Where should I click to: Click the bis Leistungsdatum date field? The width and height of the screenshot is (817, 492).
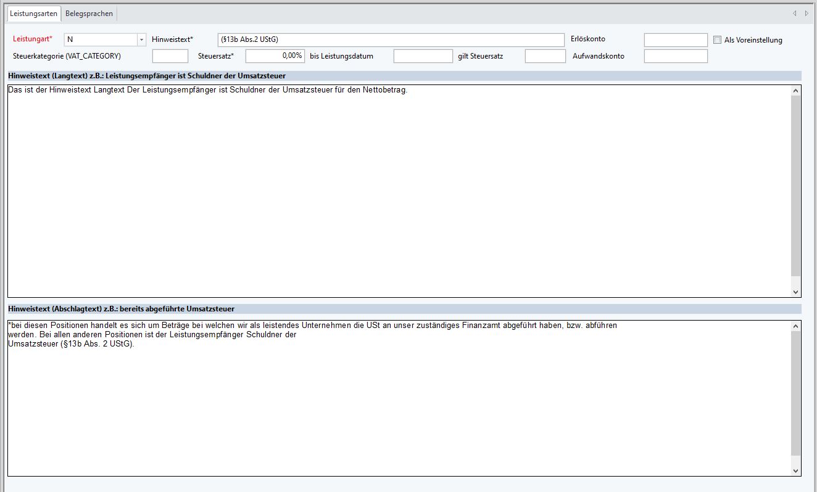click(x=423, y=56)
